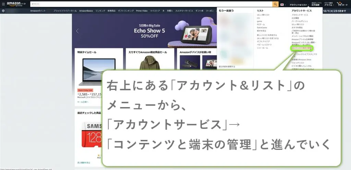
Task: Open マイストア in the nav bar
Action: click(x=155, y=11)
